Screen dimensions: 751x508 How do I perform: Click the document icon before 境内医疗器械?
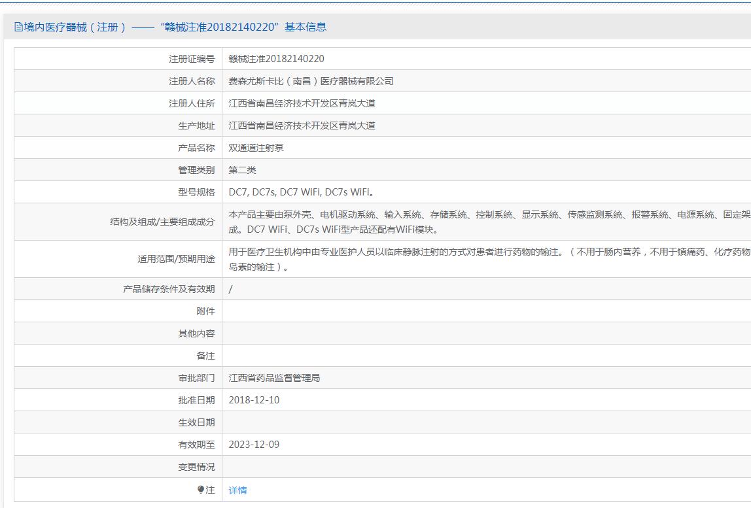[x=18, y=27]
